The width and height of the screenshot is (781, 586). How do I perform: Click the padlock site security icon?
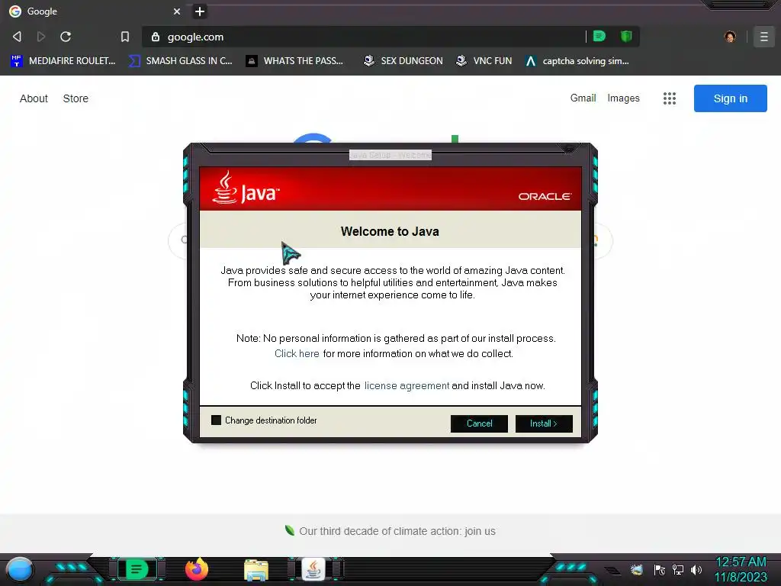pos(156,37)
